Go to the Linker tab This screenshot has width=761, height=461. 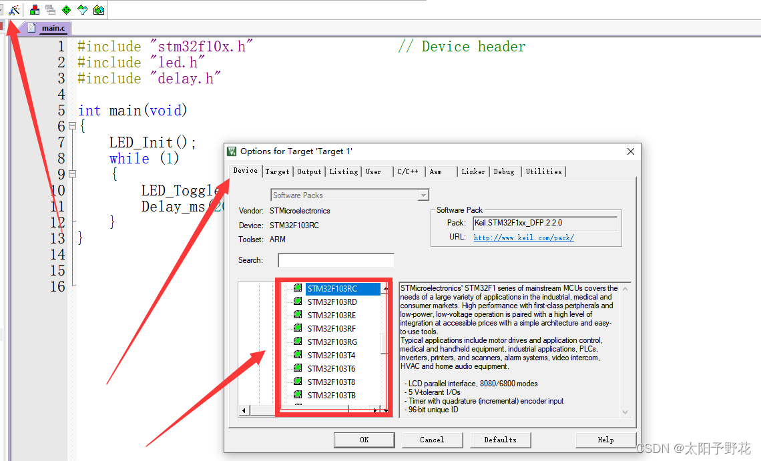[x=473, y=171]
